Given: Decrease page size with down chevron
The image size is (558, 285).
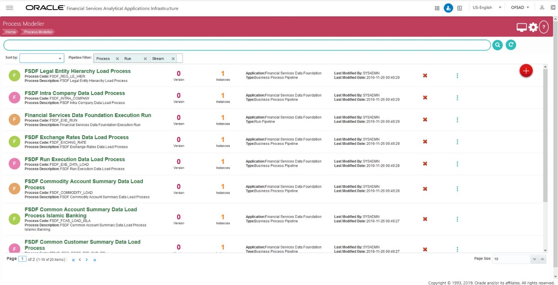Looking at the screenshot, I should tap(535, 259).
